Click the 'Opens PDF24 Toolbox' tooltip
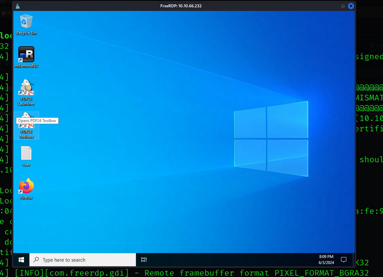Screen dimensions: 383x277 point(37,121)
